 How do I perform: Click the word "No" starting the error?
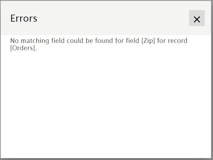pyautogui.click(x=14, y=41)
